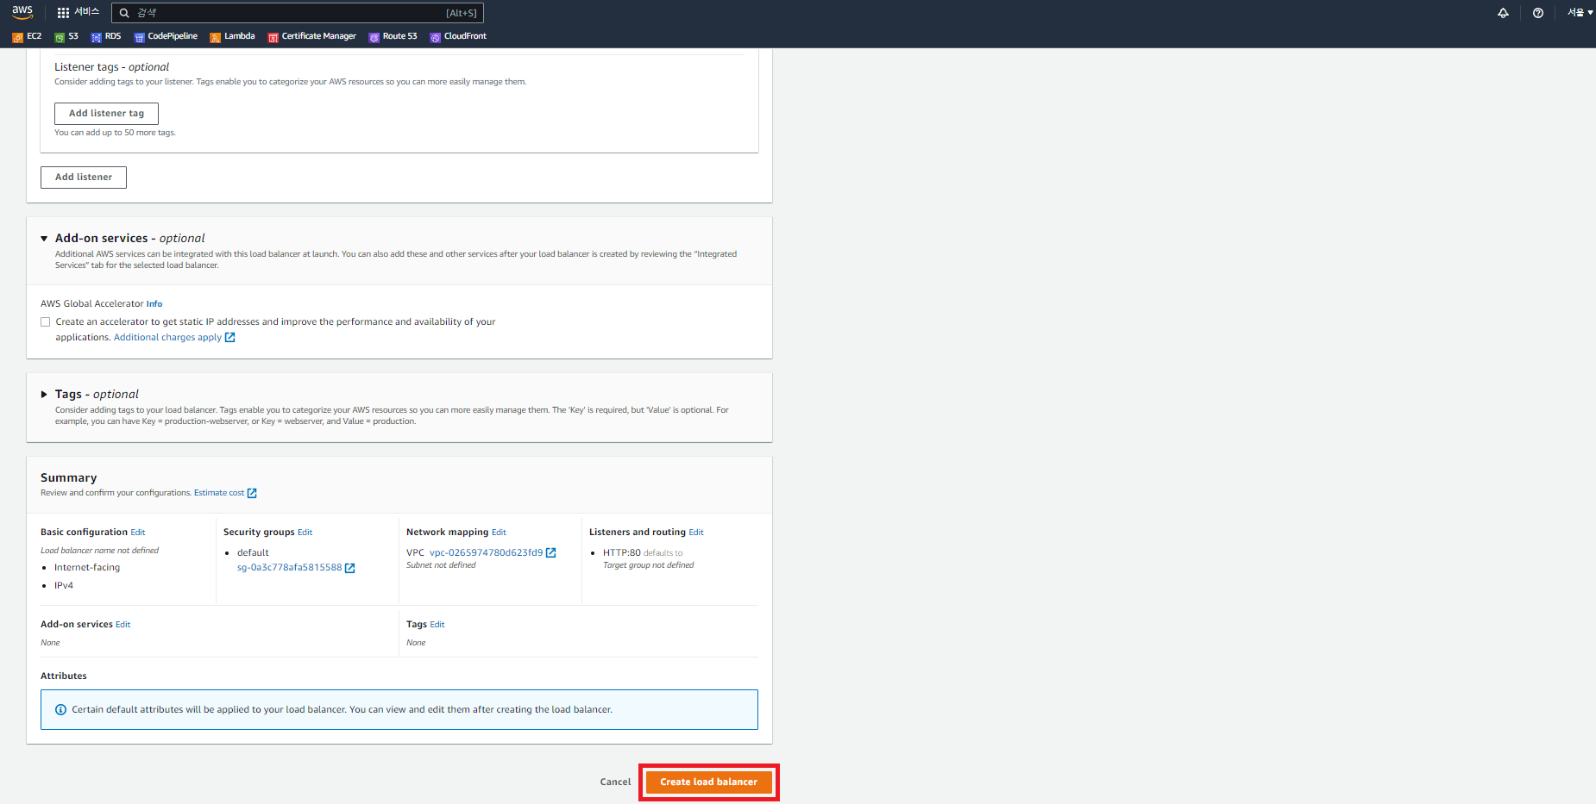Open the Estimate cost link
Viewport: 1596px width, 804px height.
coord(219,492)
